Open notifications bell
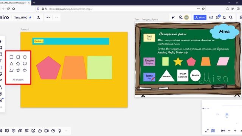This screenshot has height=136, width=242. tap(224, 17)
